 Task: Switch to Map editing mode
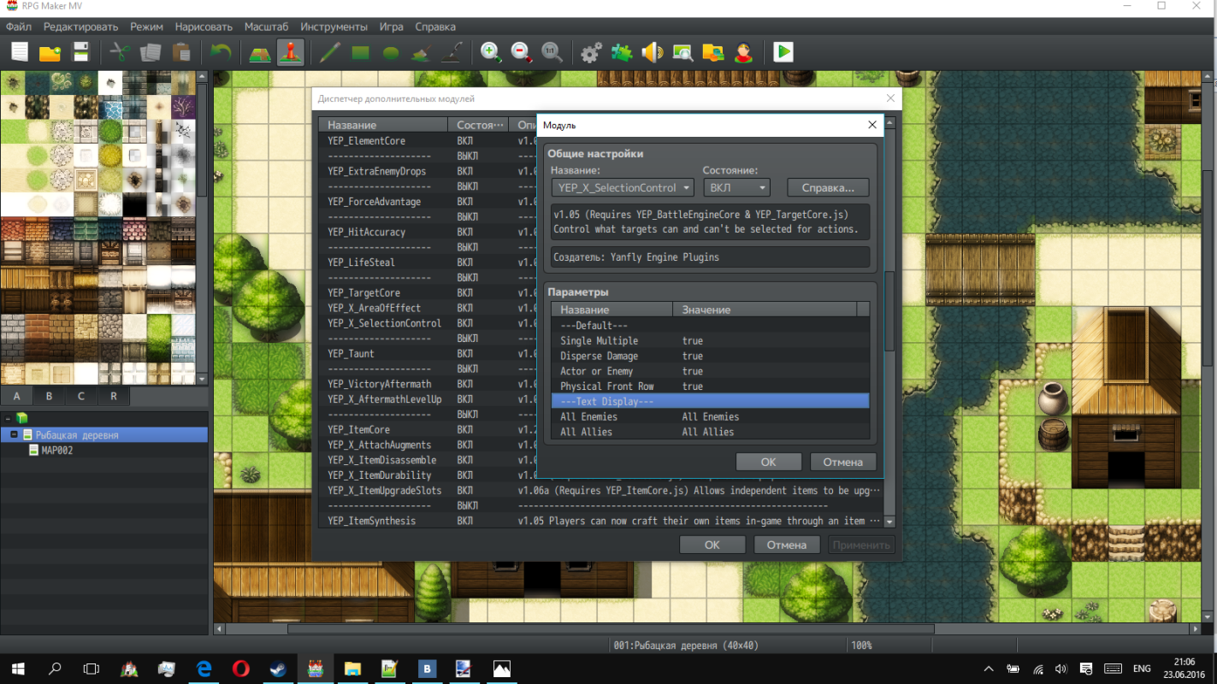coord(260,52)
